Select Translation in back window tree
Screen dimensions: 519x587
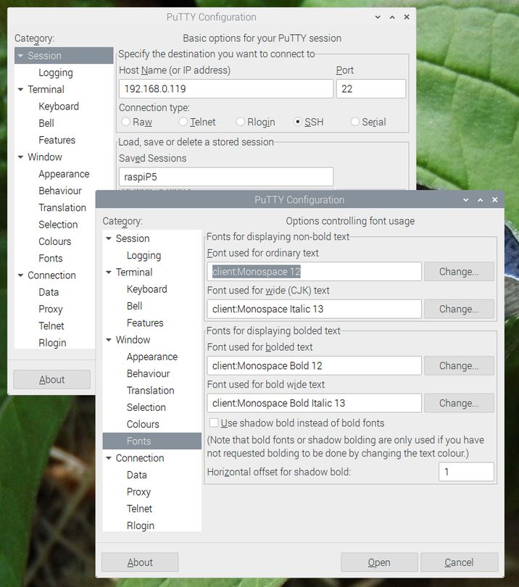tap(62, 208)
